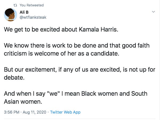The image size is (160, 120).
Task: Click the words South at line end
Action: click(x=139, y=94)
